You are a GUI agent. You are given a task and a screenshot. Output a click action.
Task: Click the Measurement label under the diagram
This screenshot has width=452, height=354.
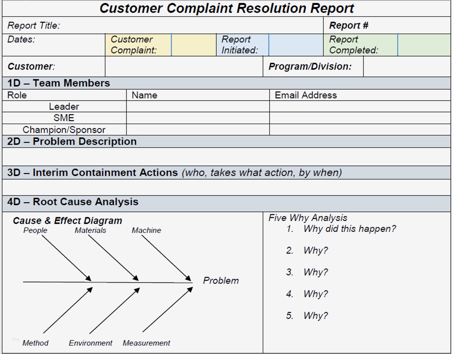146,343
